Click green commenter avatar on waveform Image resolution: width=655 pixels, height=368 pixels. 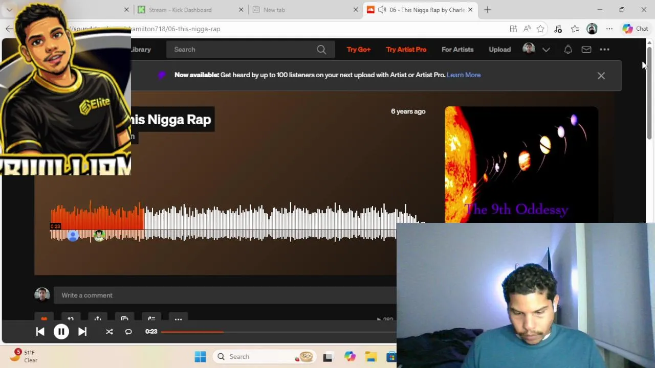99,236
